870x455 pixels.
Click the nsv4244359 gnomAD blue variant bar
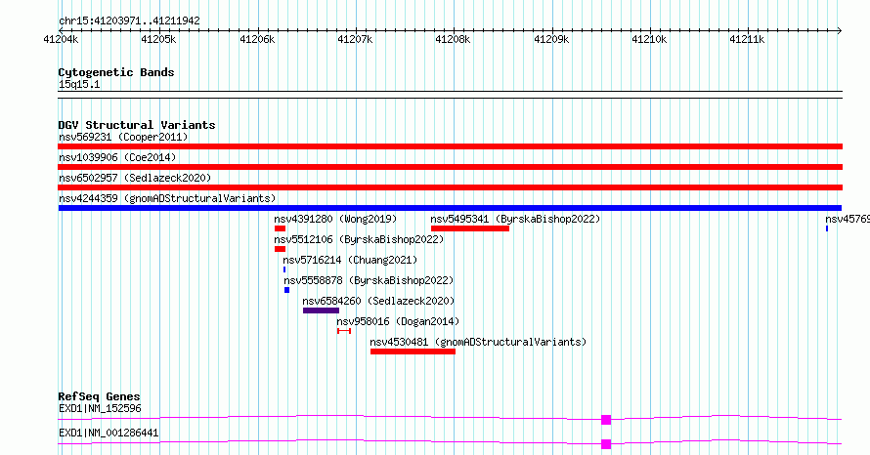450,208
